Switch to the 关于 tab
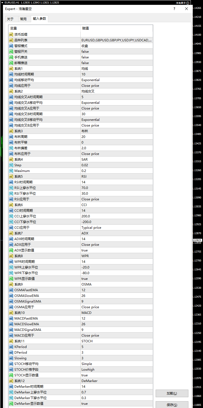The image size is (203, 408). point(10,19)
